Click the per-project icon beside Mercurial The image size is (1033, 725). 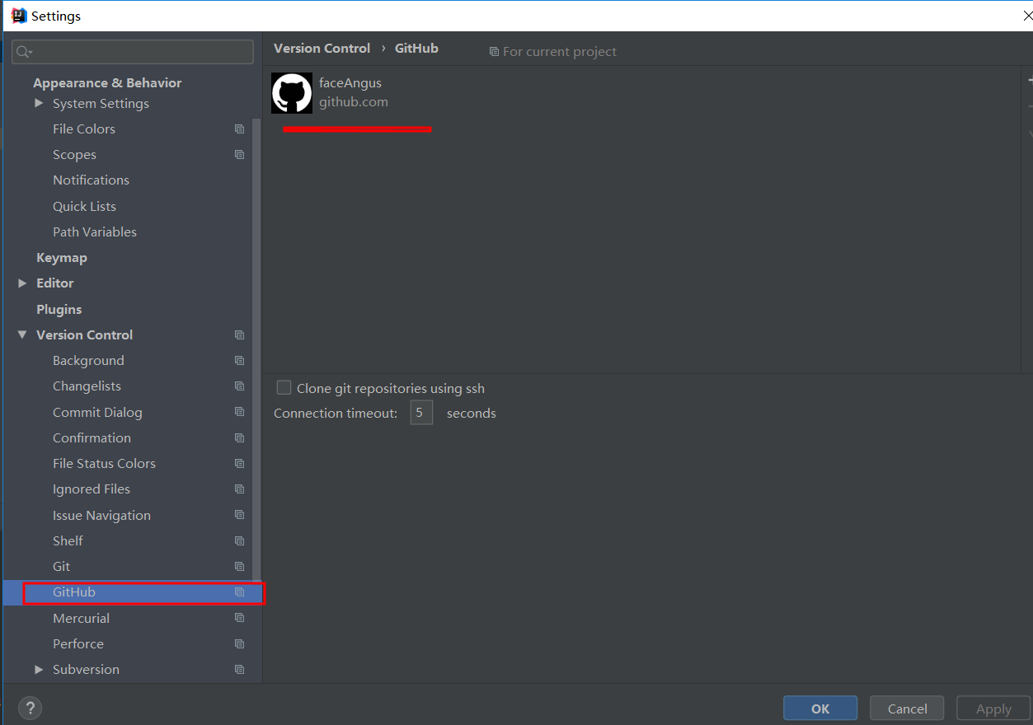(x=239, y=618)
